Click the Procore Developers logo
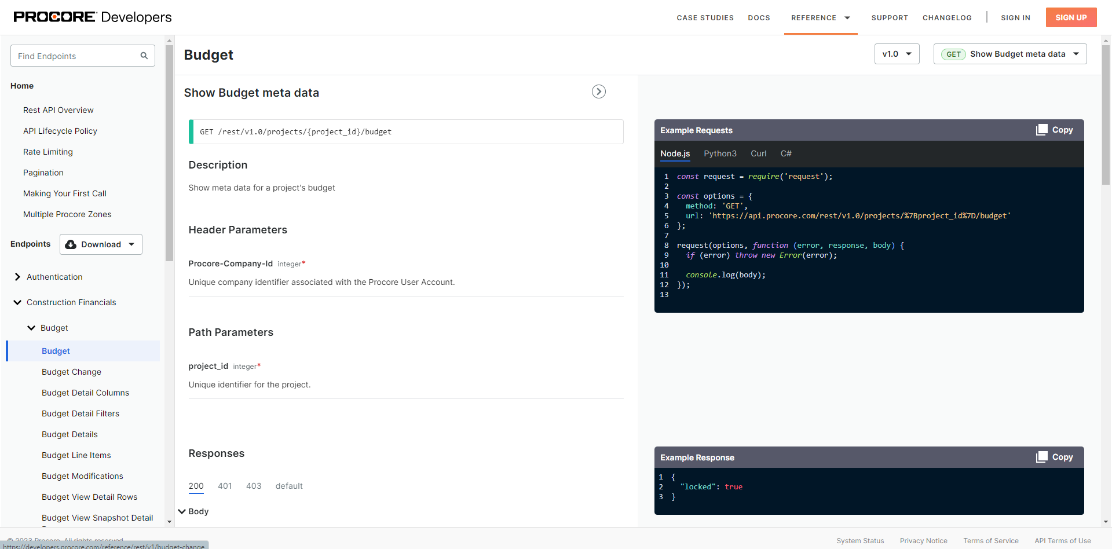The width and height of the screenshot is (1112, 549). pos(93,17)
